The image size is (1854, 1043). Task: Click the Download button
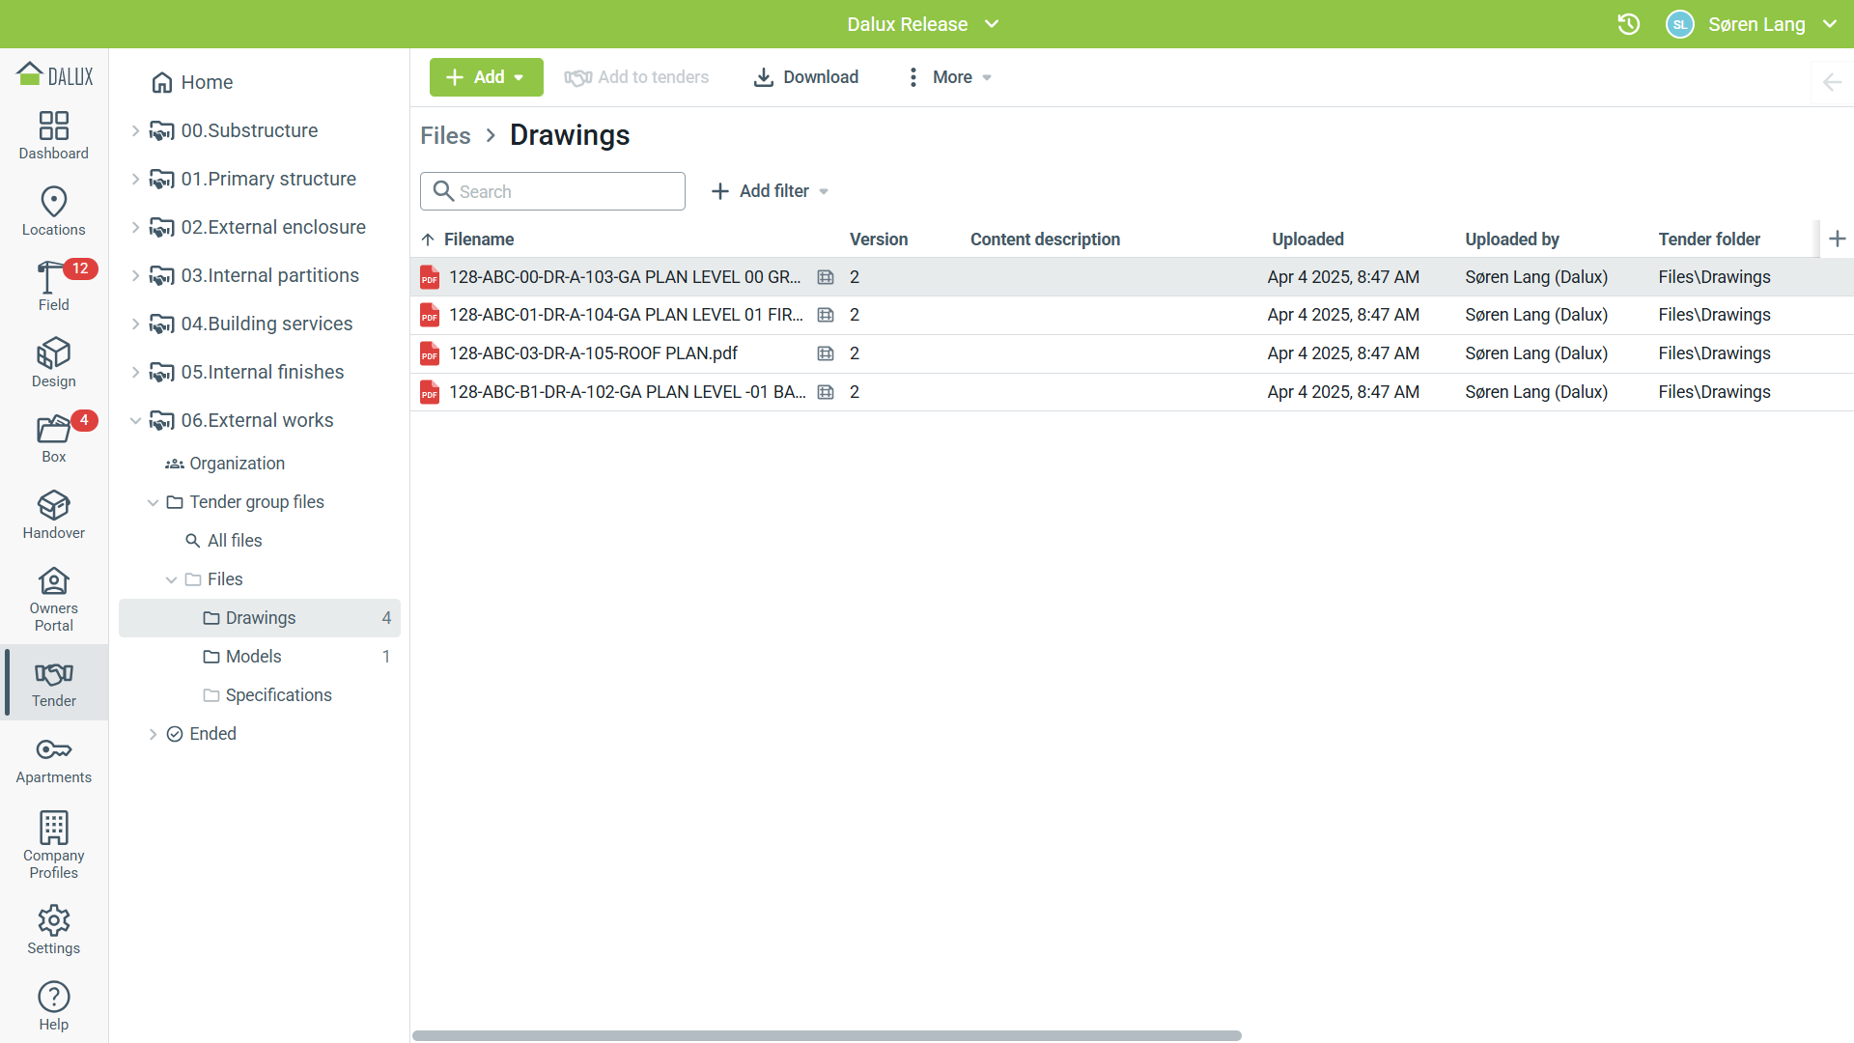coord(805,77)
